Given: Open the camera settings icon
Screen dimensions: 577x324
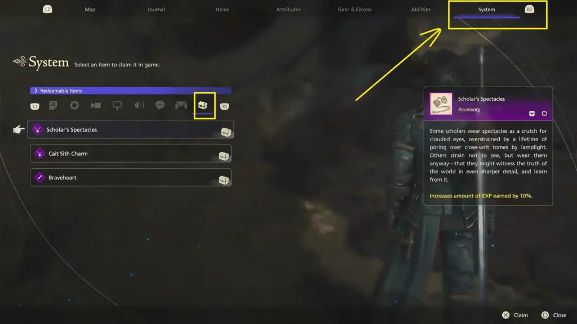Looking at the screenshot, I should click(x=96, y=105).
